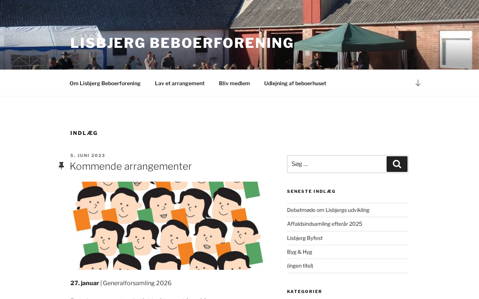Open Affaldsindsamling efterår 2025 post
Image resolution: width=479 pixels, height=299 pixels.
[324, 224]
